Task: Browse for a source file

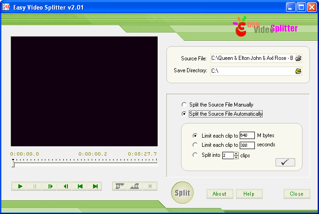Action: 298,59
